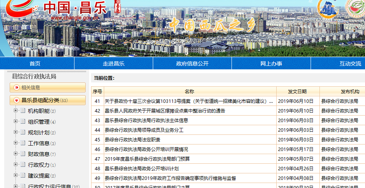Expand the 组织管理 tree node

[x=15, y=122]
